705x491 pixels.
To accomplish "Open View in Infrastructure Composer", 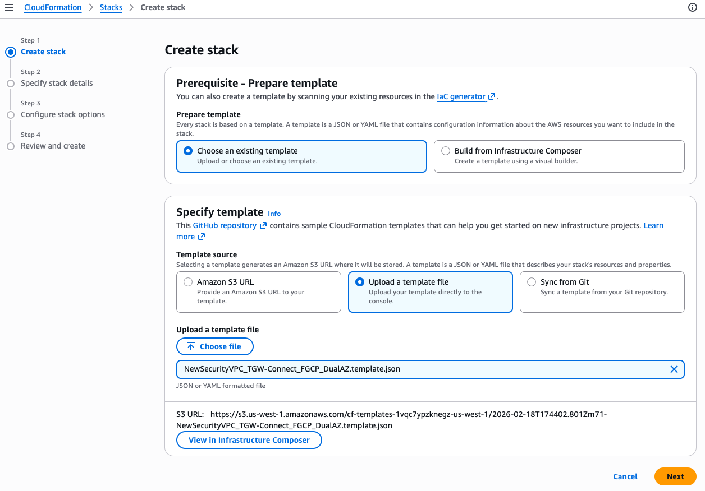I will pos(249,440).
